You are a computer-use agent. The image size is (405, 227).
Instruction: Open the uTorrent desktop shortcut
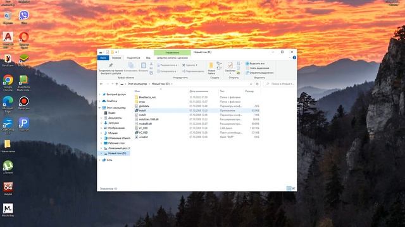point(8,167)
